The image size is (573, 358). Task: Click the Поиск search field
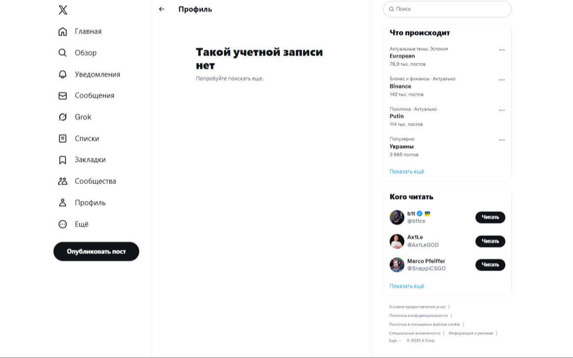451,9
